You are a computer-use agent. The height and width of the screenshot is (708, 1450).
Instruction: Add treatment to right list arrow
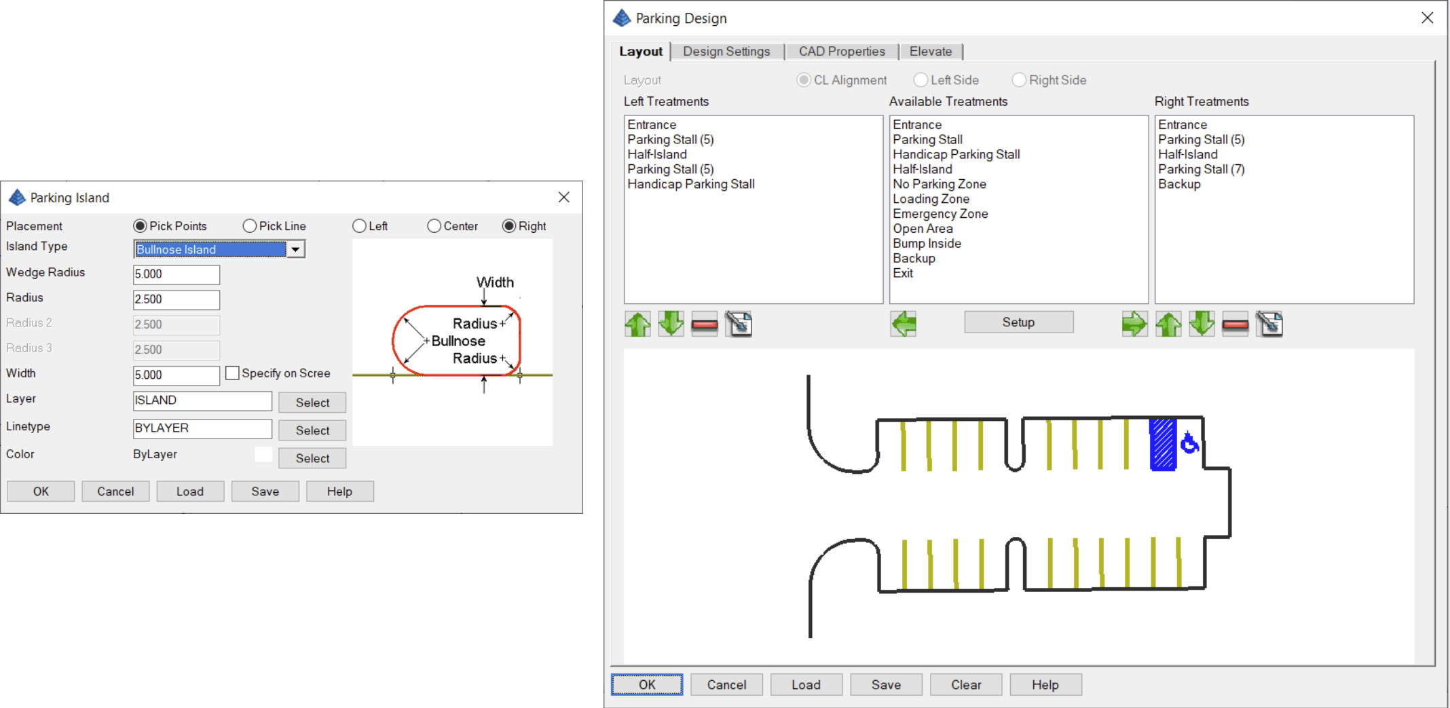click(1134, 324)
